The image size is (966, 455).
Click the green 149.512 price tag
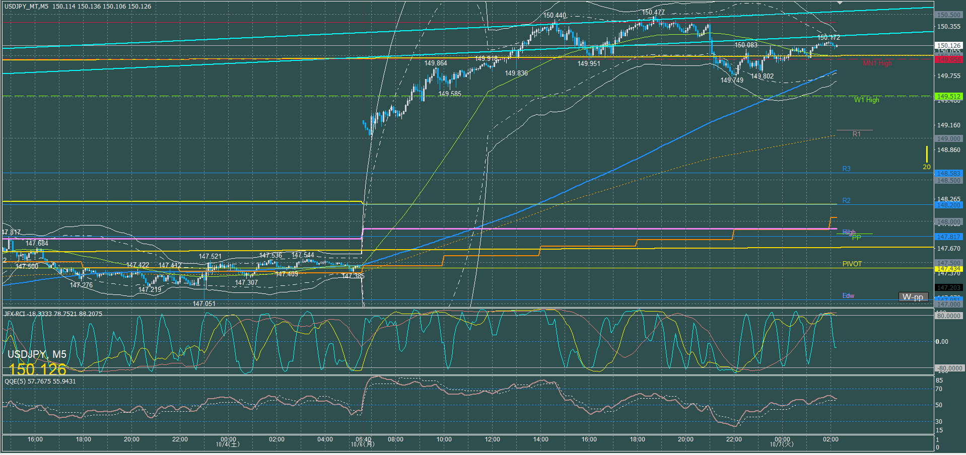click(x=948, y=96)
